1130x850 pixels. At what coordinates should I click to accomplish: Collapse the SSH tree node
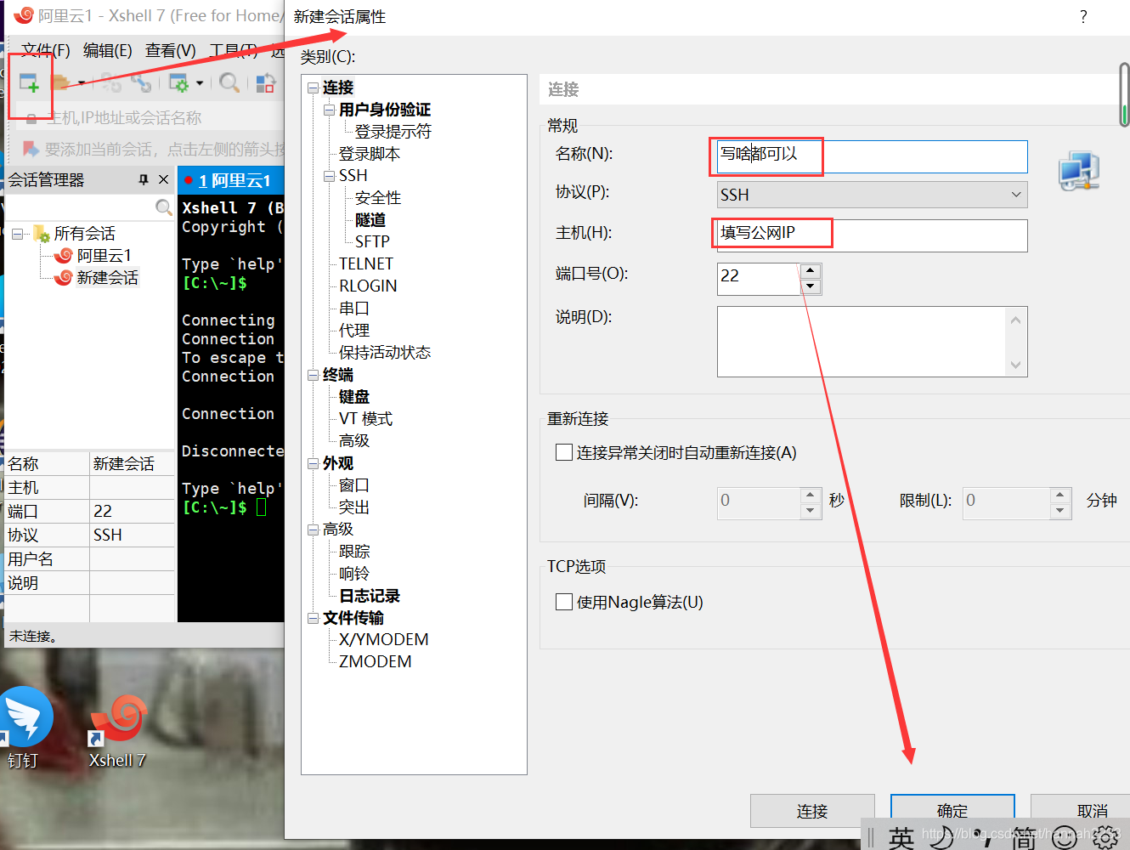coord(329,176)
